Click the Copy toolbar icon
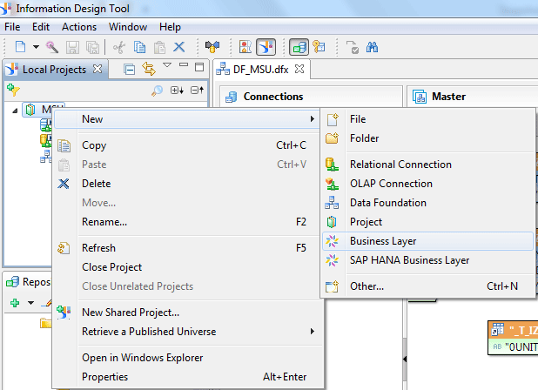538x390 pixels. pyautogui.click(x=139, y=47)
